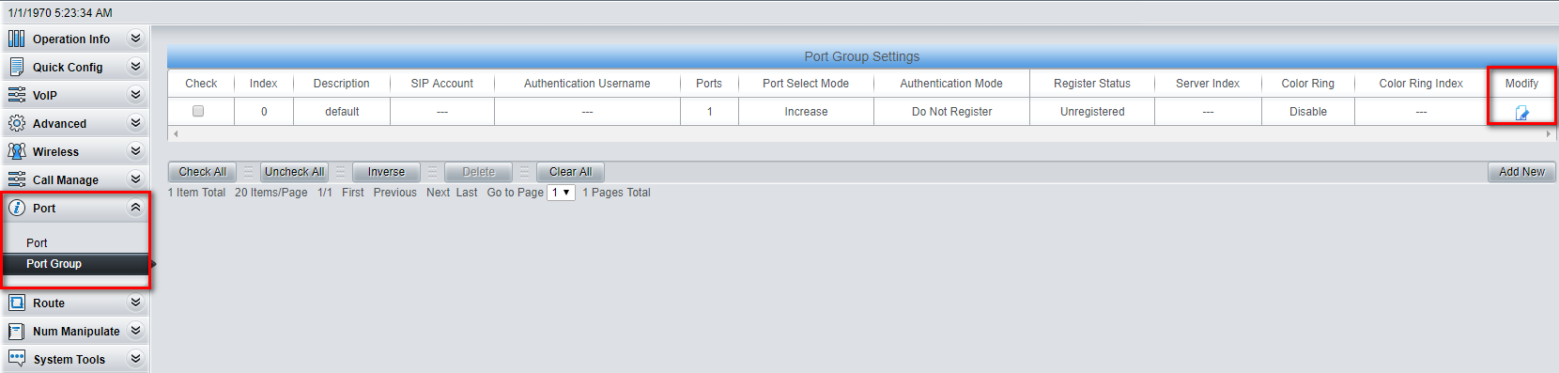
Task: Click the VoIP menu icon
Action: [x=17, y=95]
